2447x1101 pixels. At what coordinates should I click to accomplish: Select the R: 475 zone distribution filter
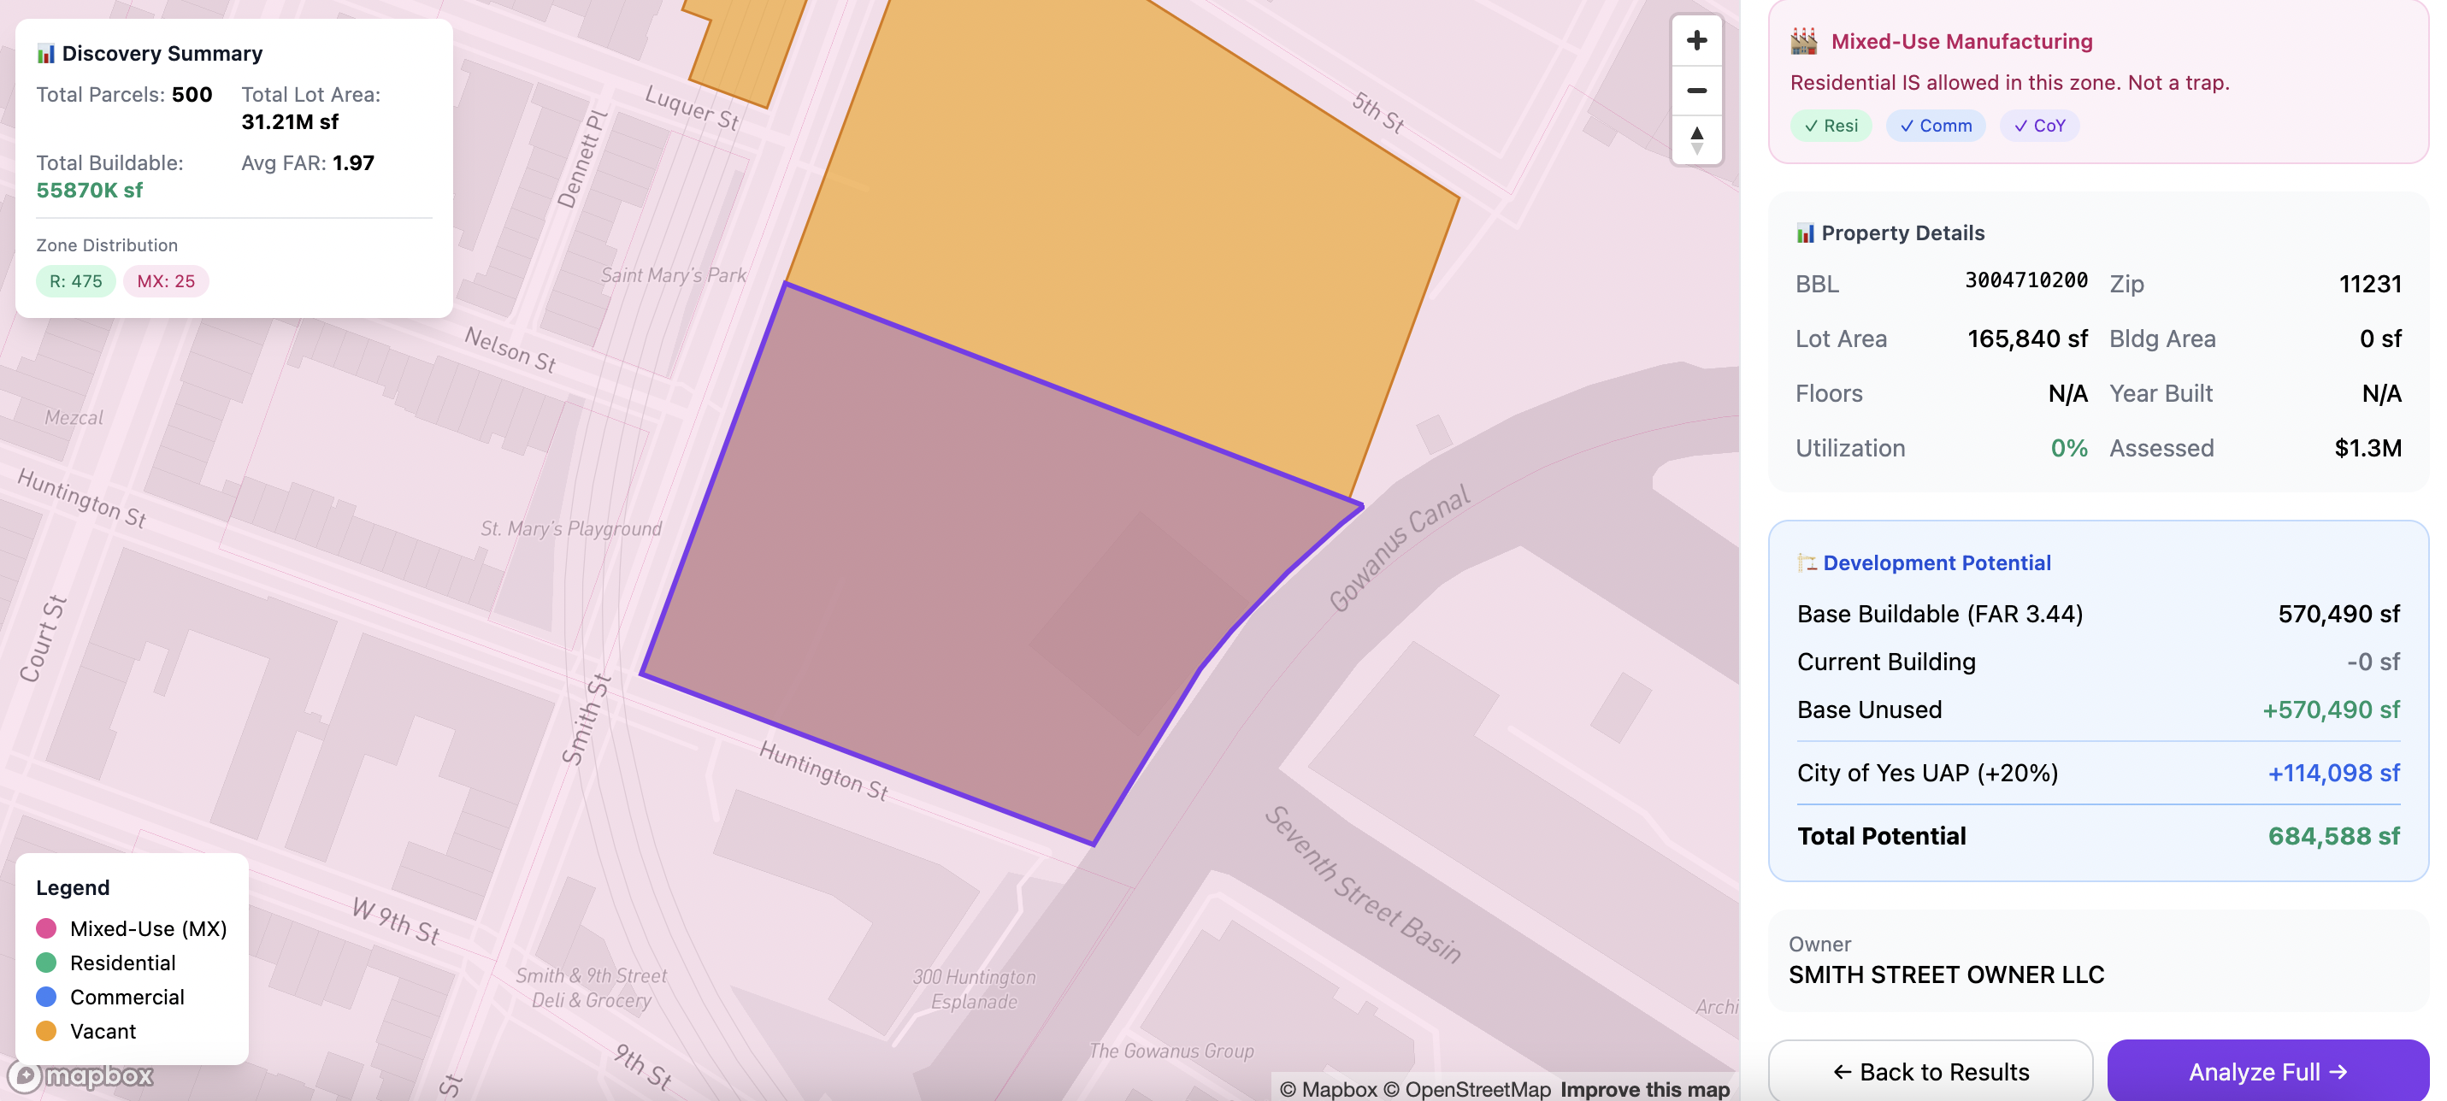[x=75, y=281]
